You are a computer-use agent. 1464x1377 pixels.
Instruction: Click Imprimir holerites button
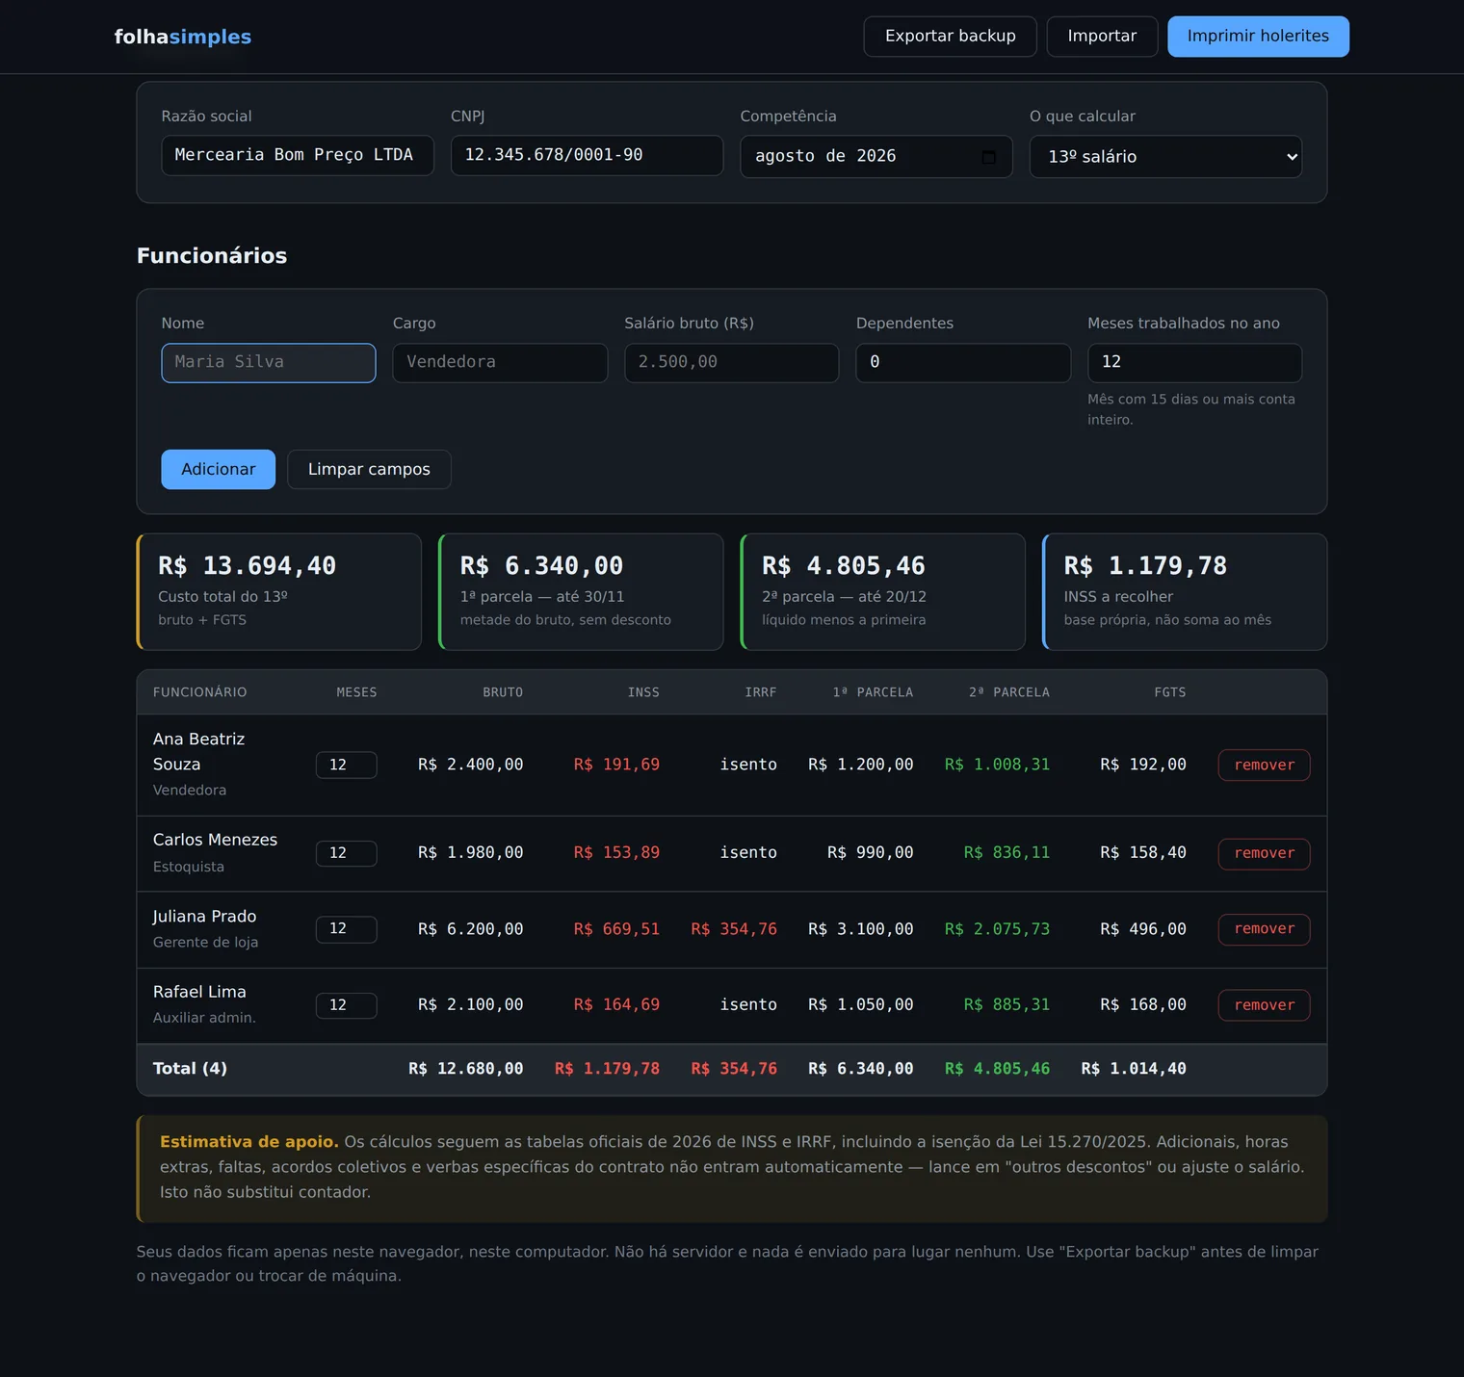coord(1258,37)
